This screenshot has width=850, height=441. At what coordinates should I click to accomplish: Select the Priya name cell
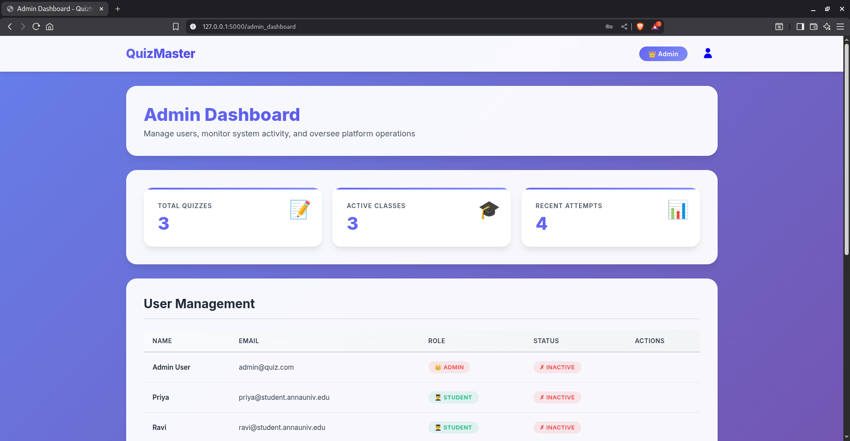[161, 398]
